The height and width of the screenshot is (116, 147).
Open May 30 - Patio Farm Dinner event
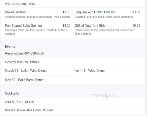click(24, 80)
